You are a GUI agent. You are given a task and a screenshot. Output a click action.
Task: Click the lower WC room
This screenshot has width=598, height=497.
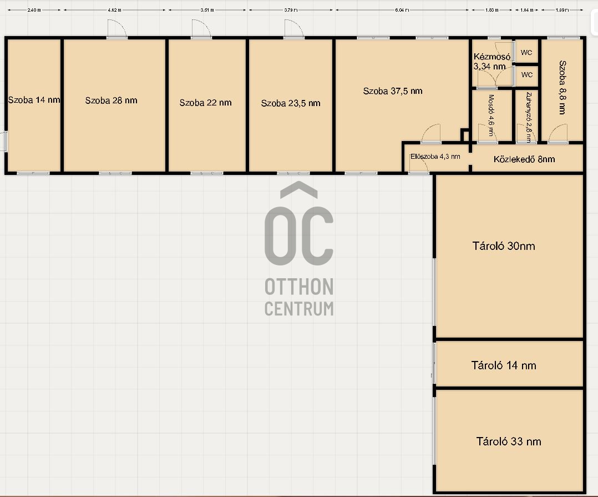(526, 74)
